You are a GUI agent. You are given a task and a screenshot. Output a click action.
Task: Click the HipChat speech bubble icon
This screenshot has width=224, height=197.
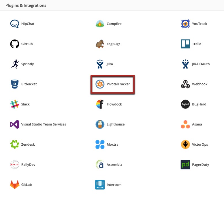coord(15,24)
